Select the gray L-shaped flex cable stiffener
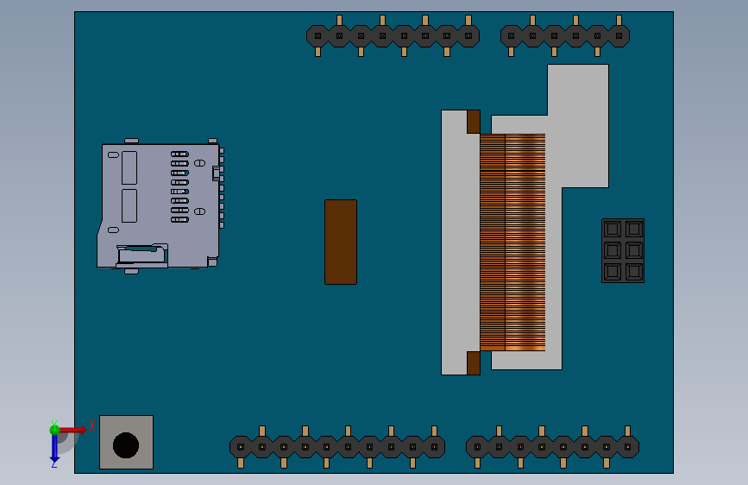The width and height of the screenshot is (748, 485). point(578,126)
